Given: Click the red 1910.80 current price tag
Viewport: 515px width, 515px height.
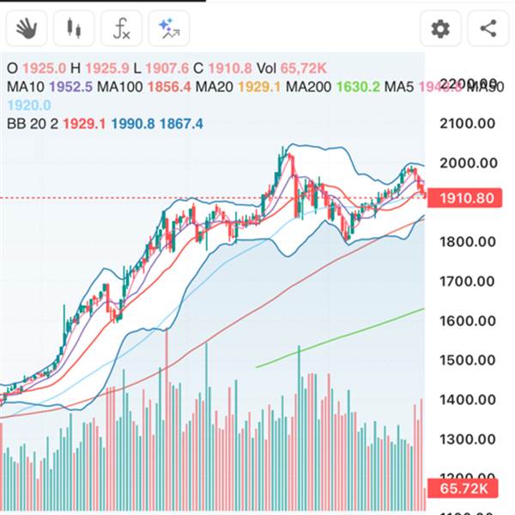Looking at the screenshot, I should 466,198.
